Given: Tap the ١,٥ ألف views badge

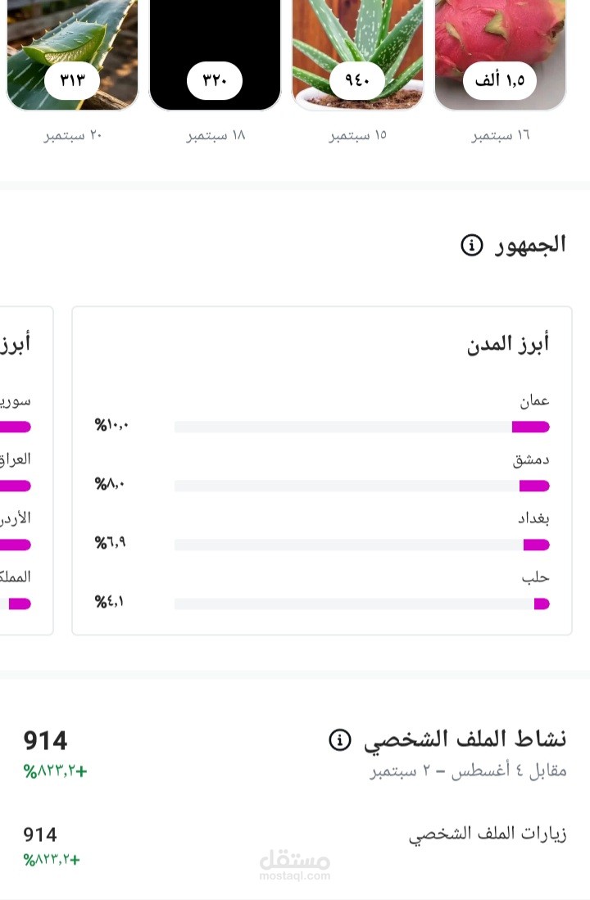Looking at the screenshot, I should (x=500, y=80).
